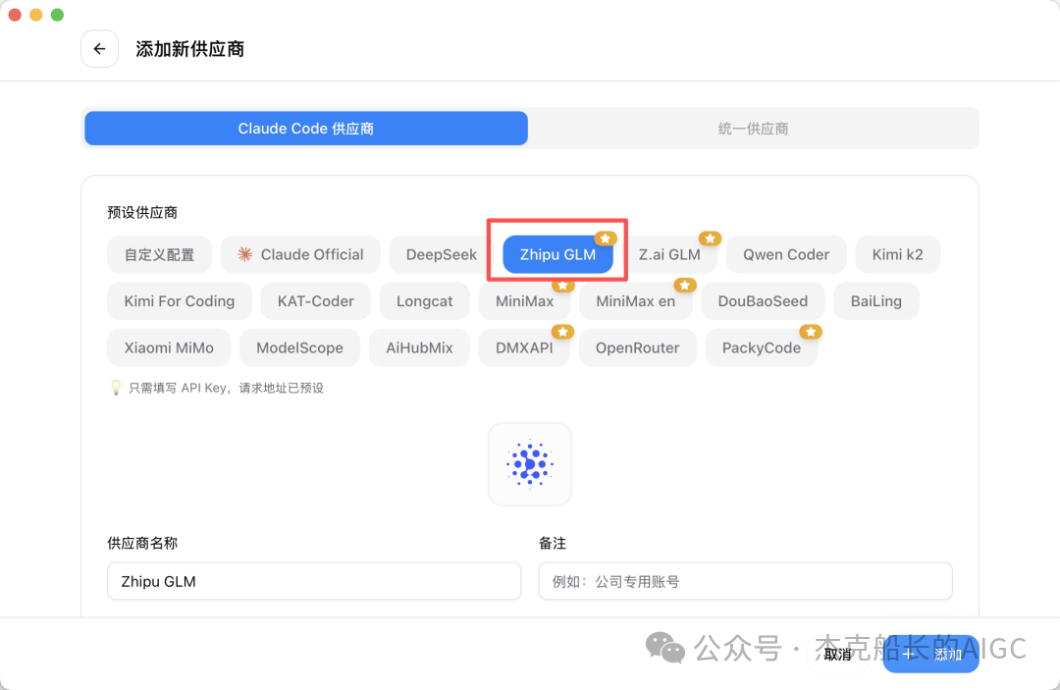Go back using the arrow button
Viewport: 1060px width, 690px height.
99,49
